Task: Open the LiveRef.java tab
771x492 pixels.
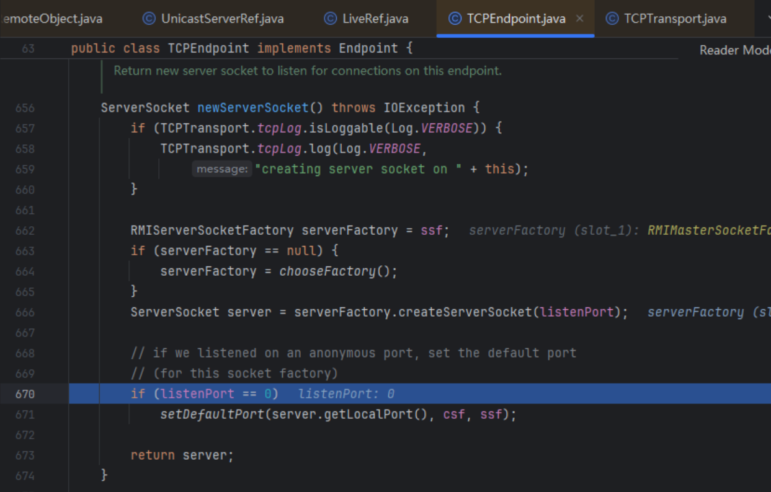Action: 375,19
